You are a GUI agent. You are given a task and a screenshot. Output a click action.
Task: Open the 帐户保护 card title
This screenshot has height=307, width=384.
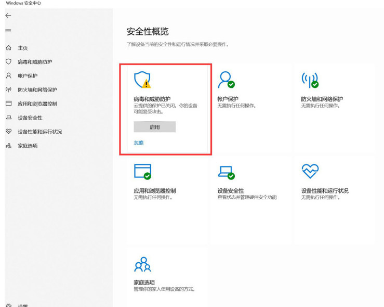click(x=228, y=99)
